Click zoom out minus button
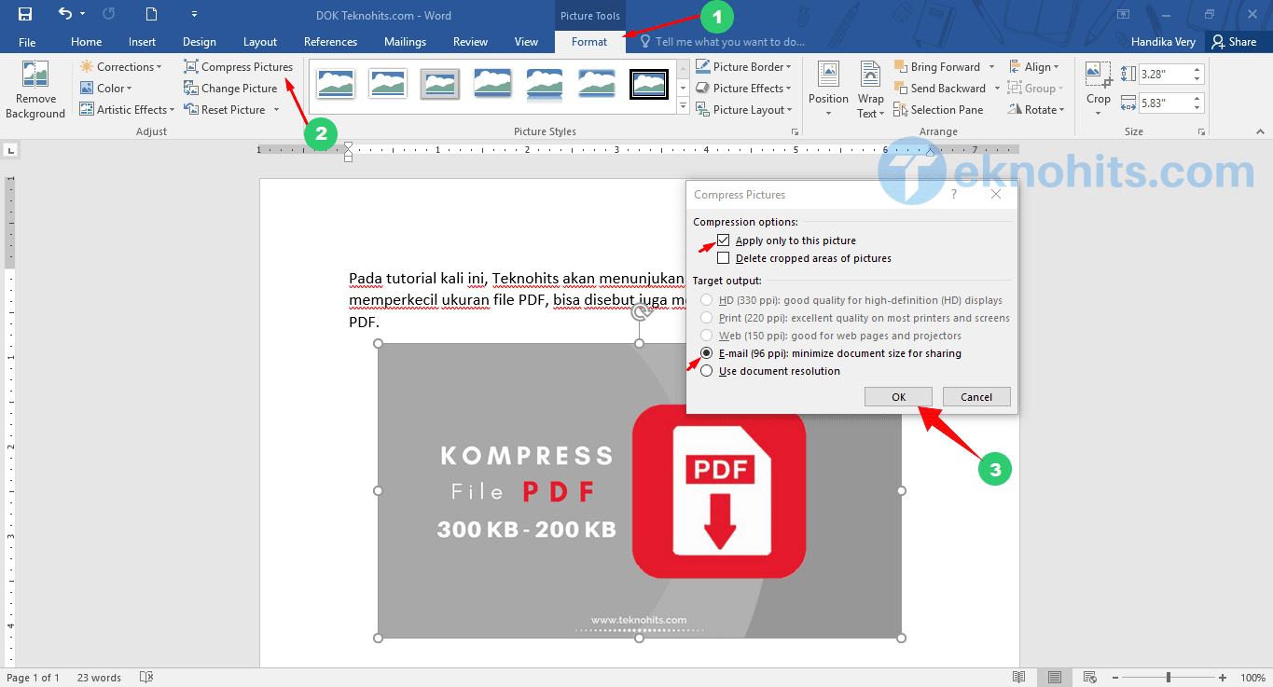This screenshot has height=687, width=1273. pos(1117,678)
